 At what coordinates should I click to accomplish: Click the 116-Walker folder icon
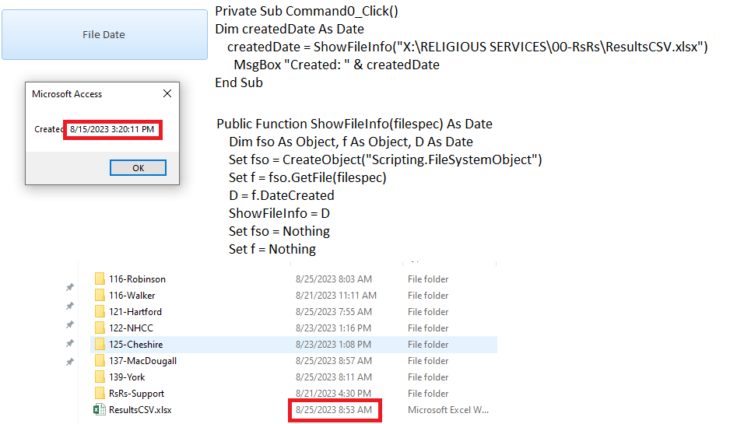[x=99, y=296]
